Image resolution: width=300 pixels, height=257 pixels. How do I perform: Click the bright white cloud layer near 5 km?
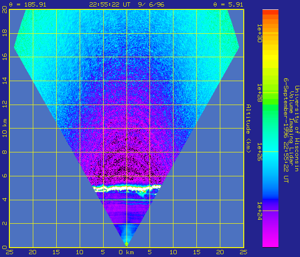(127, 189)
